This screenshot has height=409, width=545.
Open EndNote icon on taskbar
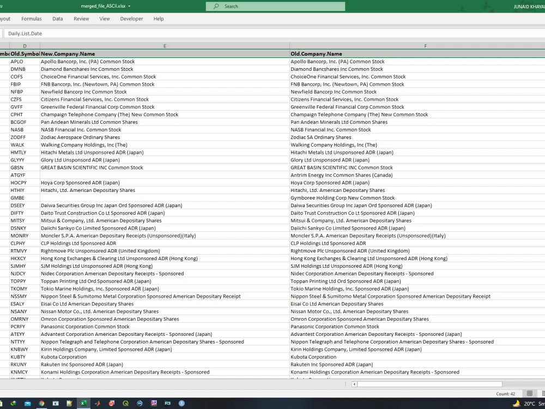(140, 404)
